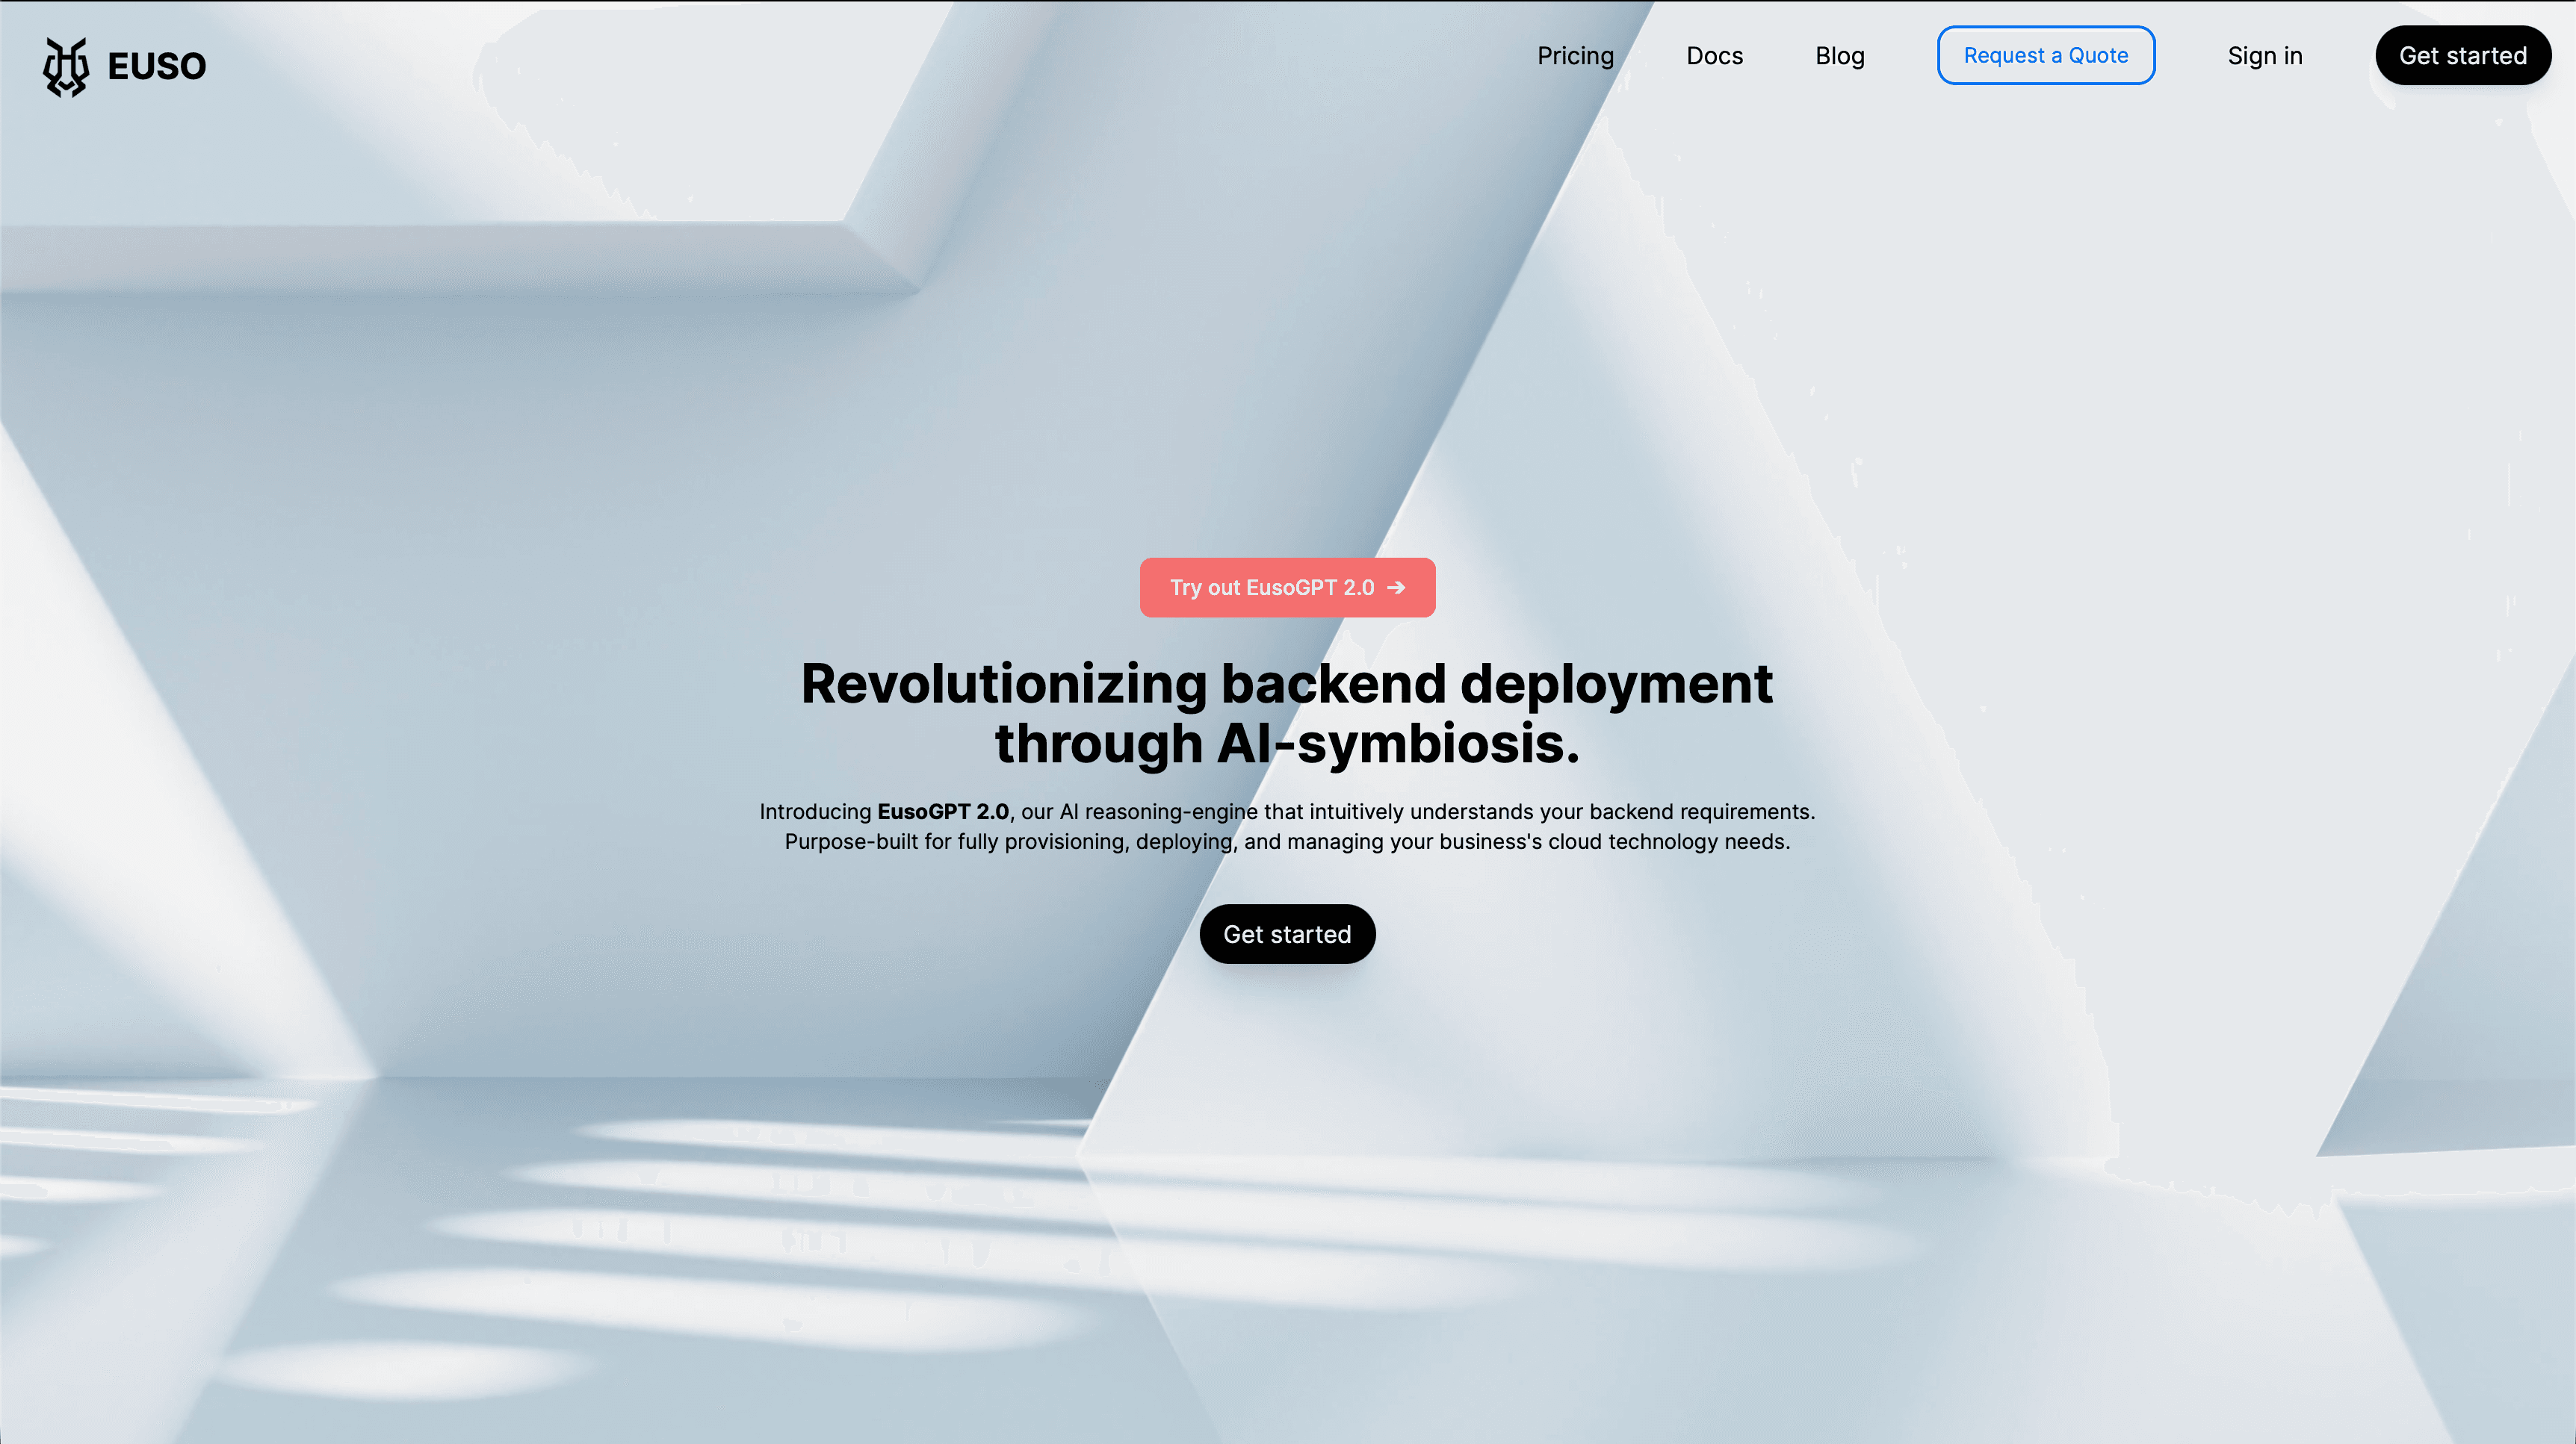Click the pink Try out EusoGPT 2.0 pill
The width and height of the screenshot is (2576, 1444).
1287,588
